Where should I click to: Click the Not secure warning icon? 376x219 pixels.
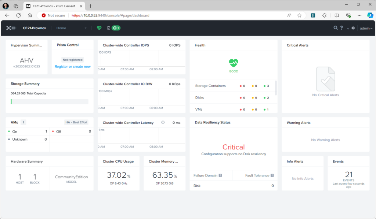coord(44,15)
